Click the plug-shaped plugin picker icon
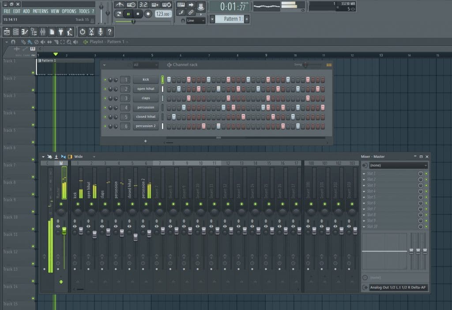The width and height of the screenshot is (452, 310). [x=60, y=32]
